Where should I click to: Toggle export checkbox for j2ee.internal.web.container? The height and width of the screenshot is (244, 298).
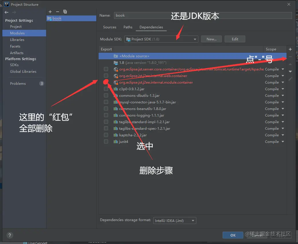(x=106, y=76)
